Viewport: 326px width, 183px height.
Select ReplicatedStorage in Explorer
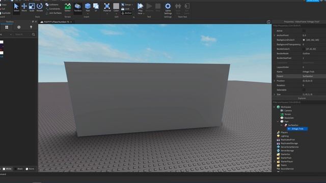tap(287, 143)
